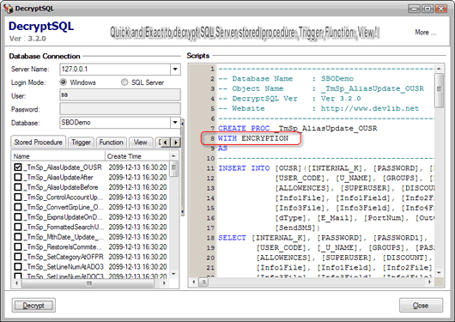Switch to the Function tab

point(111,143)
